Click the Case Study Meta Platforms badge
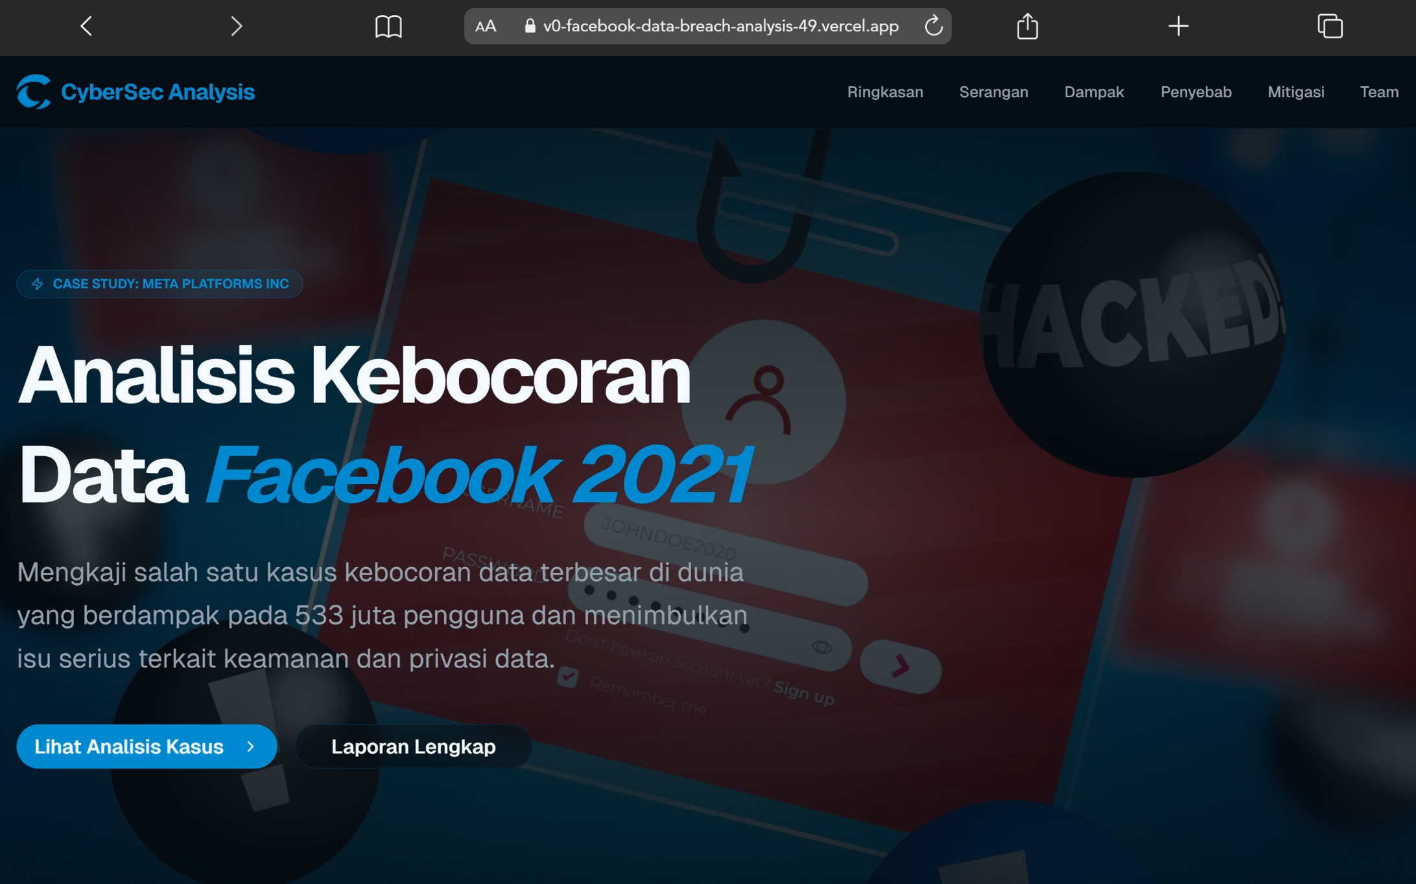Viewport: 1416px width, 884px height. click(159, 284)
